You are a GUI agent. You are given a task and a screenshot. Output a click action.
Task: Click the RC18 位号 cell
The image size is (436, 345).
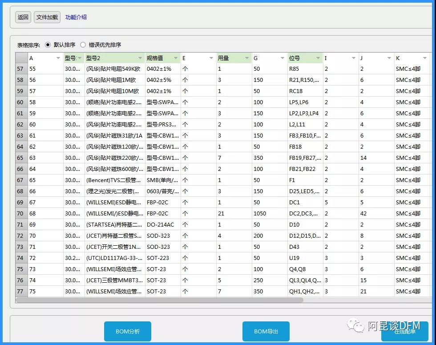point(305,91)
